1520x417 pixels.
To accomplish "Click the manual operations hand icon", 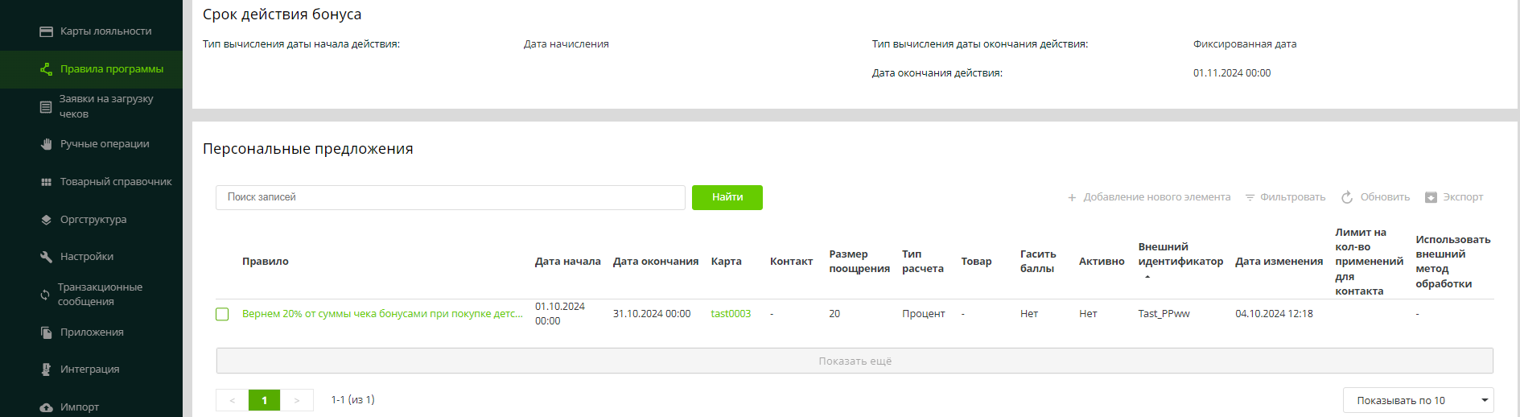I will point(46,144).
